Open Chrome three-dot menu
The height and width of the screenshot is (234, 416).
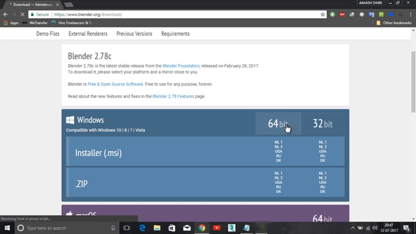point(410,14)
